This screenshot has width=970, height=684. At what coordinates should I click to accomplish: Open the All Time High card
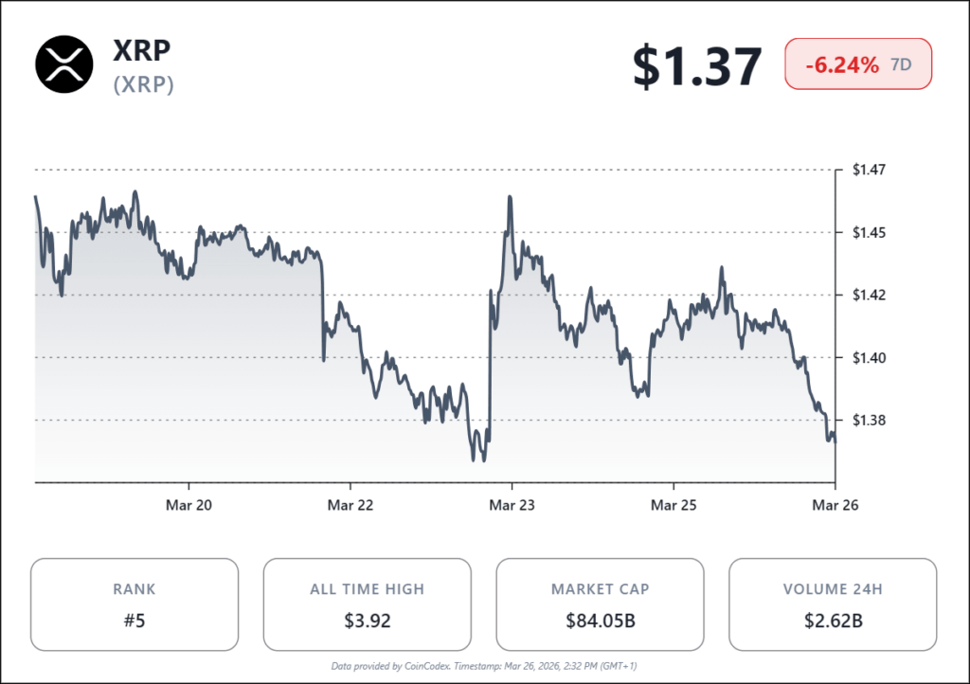367,604
